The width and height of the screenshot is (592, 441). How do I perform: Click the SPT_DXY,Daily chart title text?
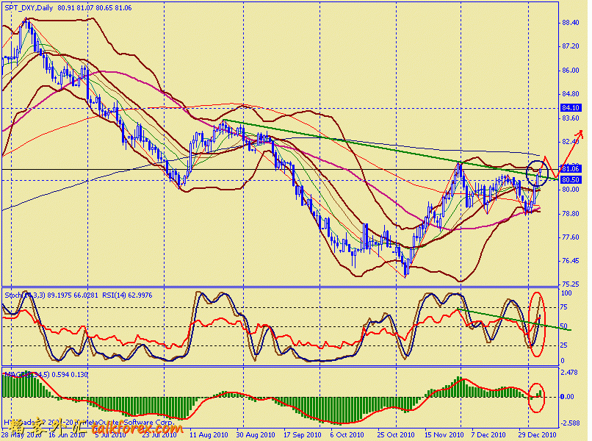(x=30, y=7)
